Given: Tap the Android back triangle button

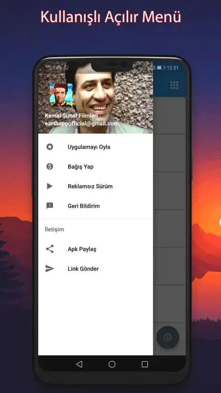Looking at the screenshot, I should pos(79,364).
